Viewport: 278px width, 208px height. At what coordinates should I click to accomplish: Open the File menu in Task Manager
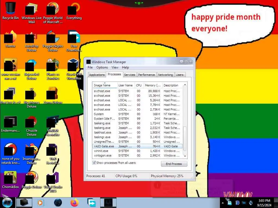tap(90, 67)
